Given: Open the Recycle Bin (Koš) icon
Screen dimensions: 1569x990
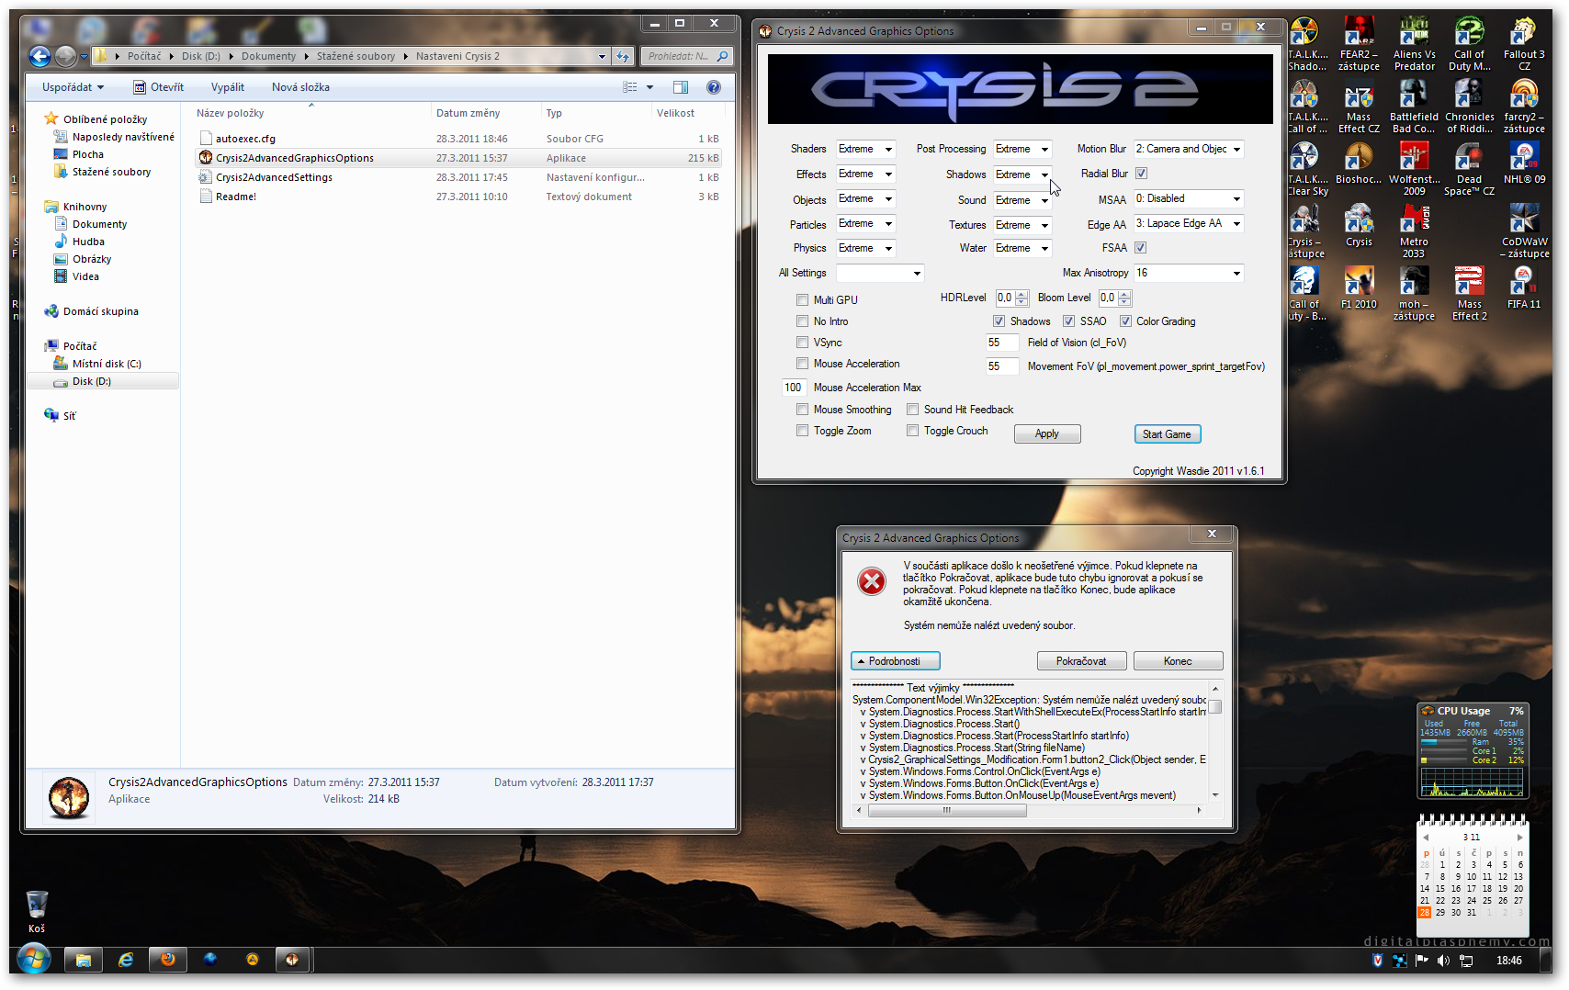Looking at the screenshot, I should click(37, 907).
